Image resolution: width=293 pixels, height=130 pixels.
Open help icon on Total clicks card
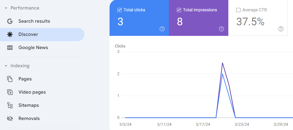click(162, 29)
